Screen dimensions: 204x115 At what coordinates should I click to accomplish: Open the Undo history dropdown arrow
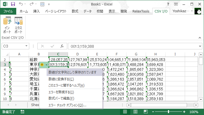[25, 4]
